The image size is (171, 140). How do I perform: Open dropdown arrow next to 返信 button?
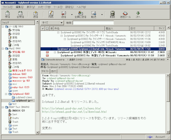click(72, 15)
